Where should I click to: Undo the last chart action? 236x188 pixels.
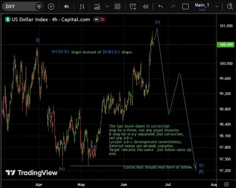(160, 7)
